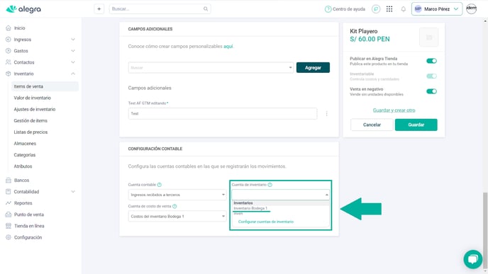Click the search magnifier icon

(x=206, y=9)
